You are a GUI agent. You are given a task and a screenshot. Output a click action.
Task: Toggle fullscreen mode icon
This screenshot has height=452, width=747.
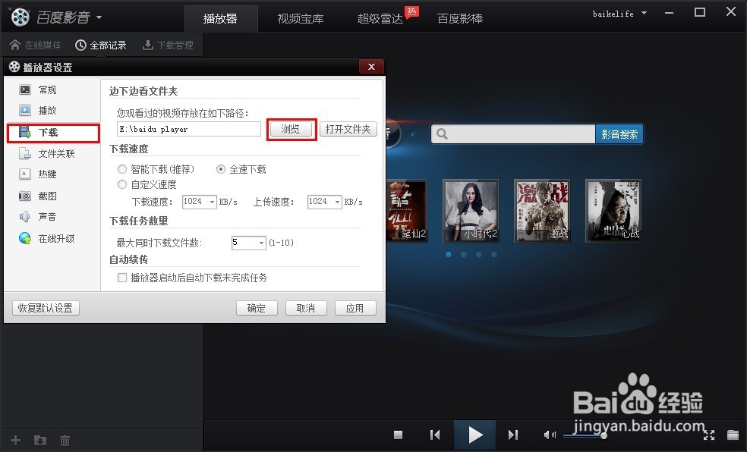709,435
